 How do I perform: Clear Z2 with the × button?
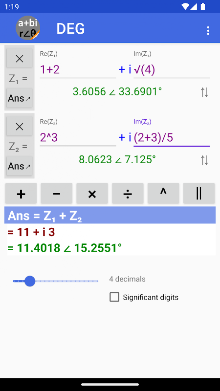click(x=20, y=127)
